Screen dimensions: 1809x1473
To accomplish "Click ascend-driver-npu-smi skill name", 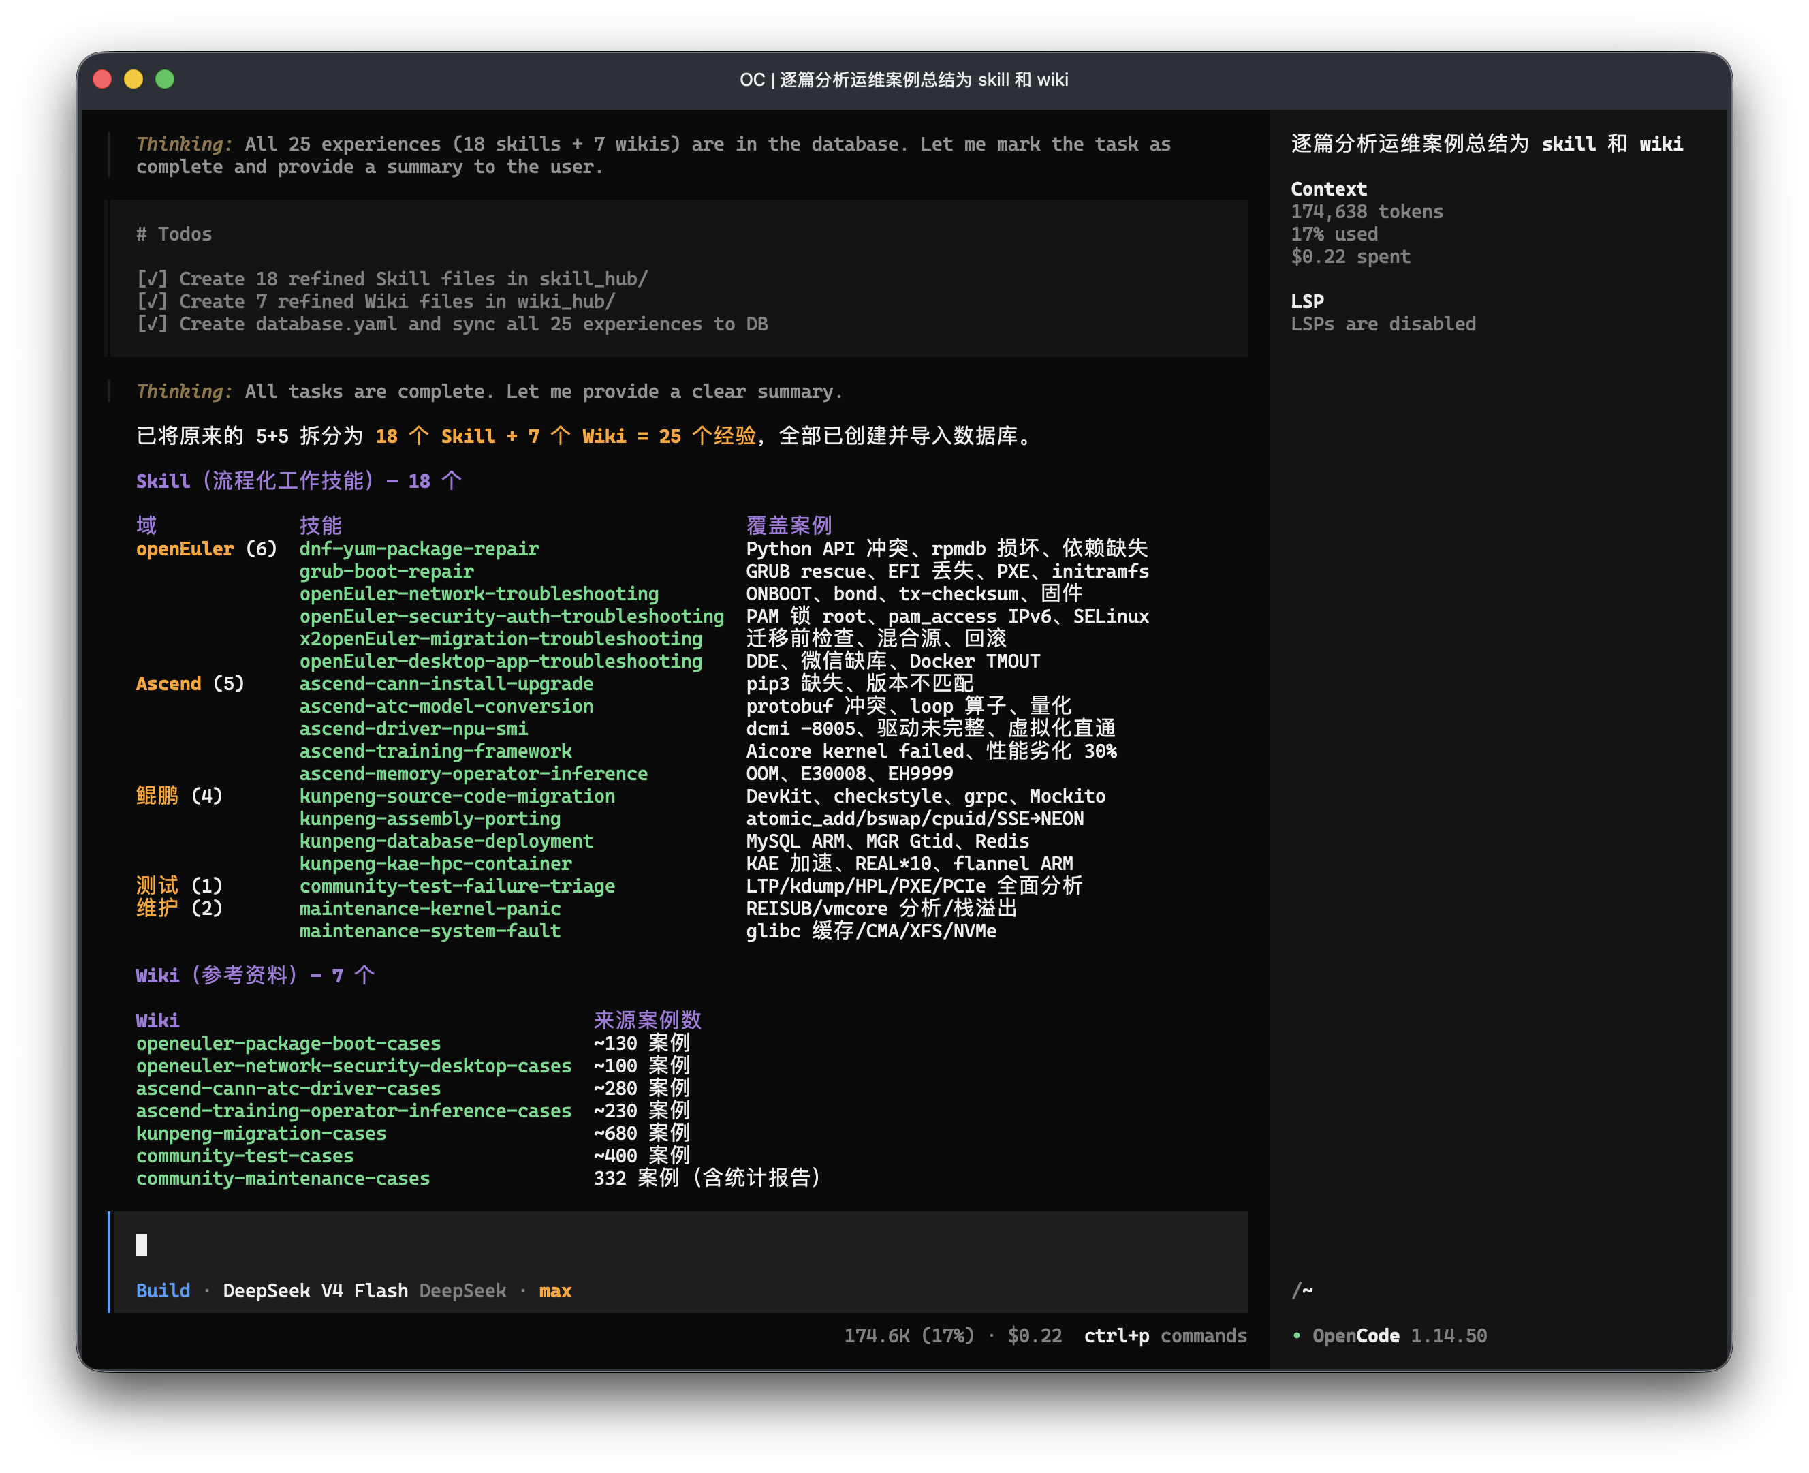I will tap(414, 729).
